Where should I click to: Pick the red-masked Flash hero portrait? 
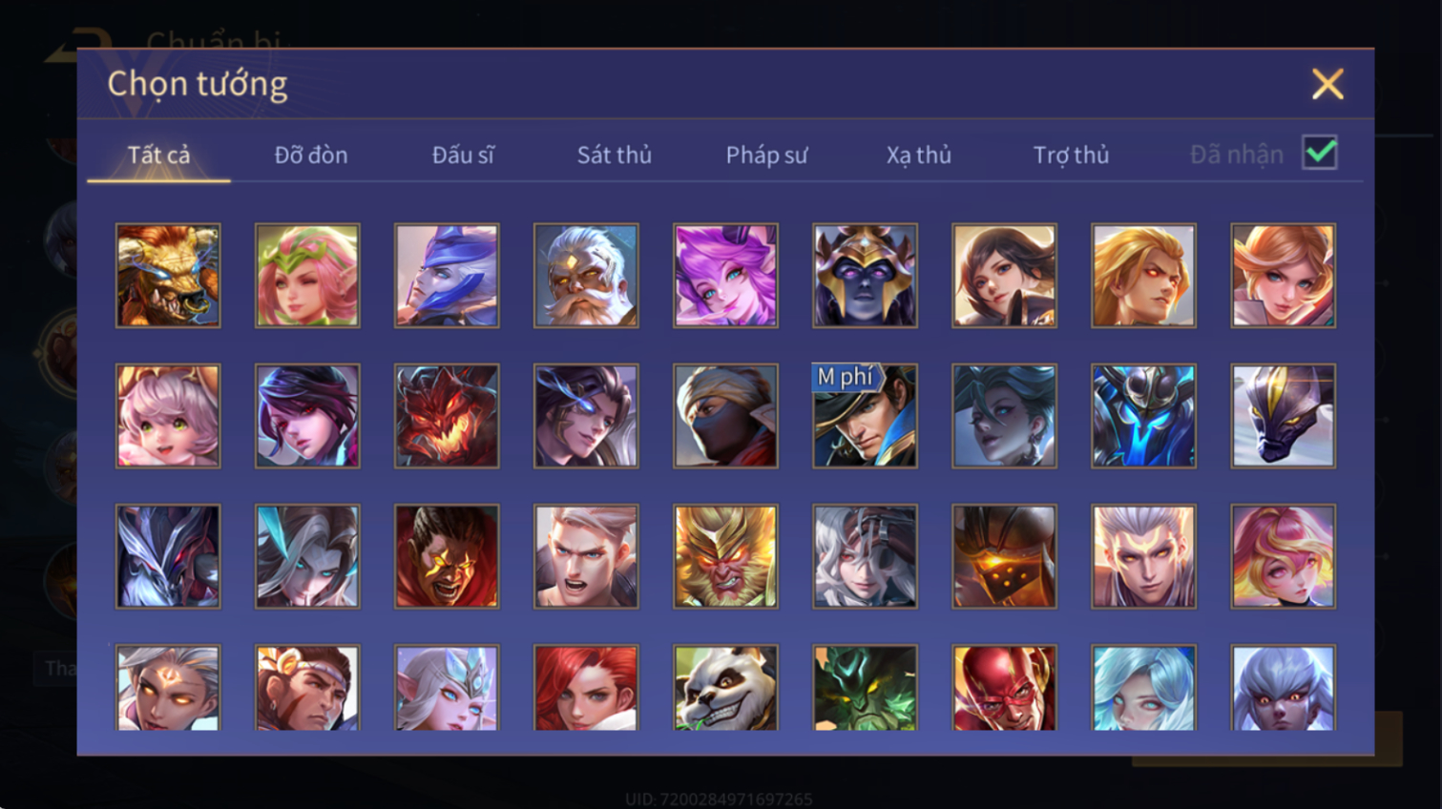pyautogui.click(x=1004, y=688)
